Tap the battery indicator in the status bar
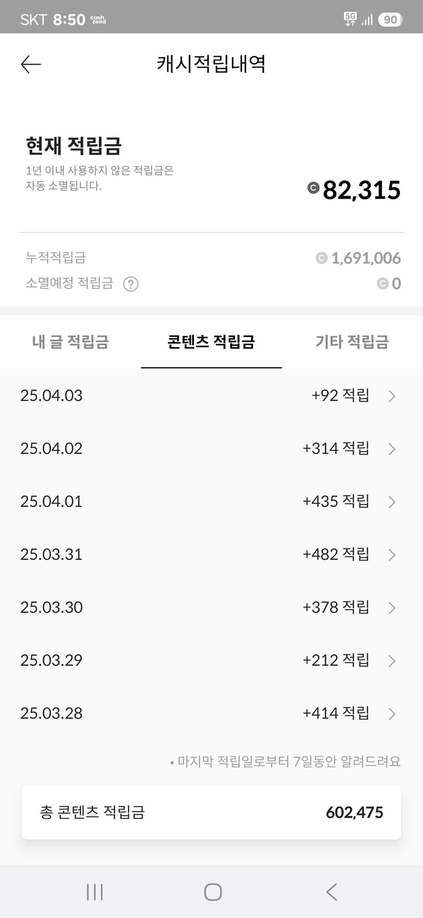423x918 pixels. [x=390, y=19]
